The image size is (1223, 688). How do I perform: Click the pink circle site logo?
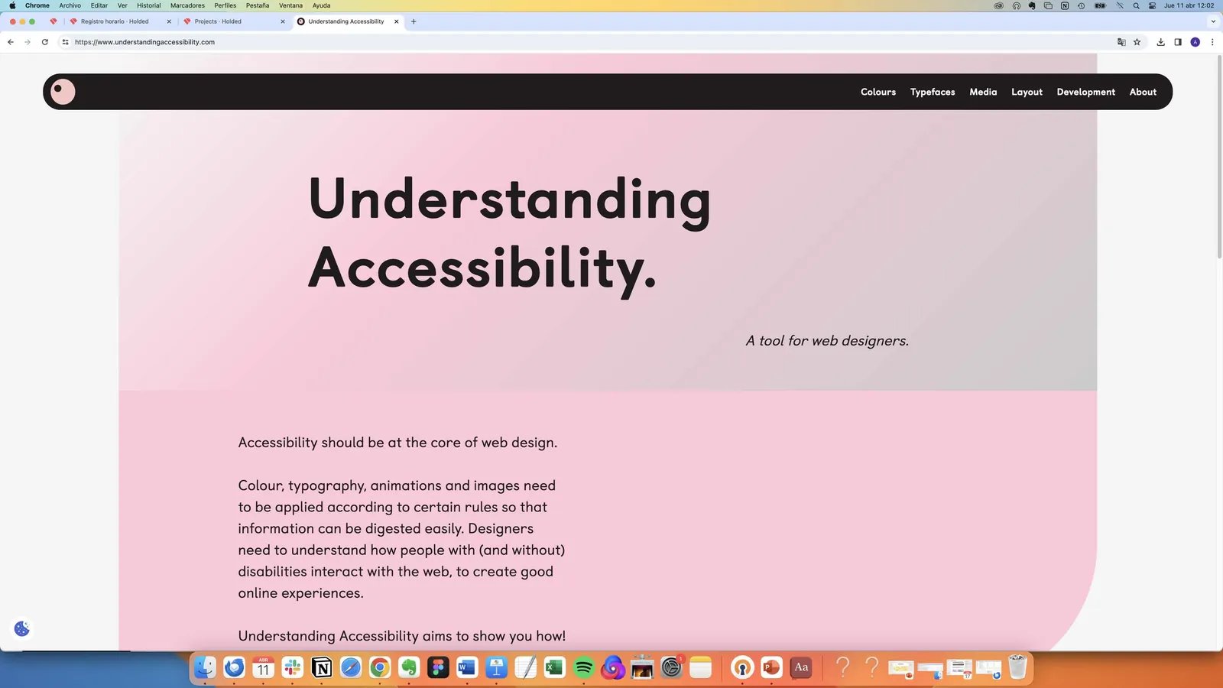tap(63, 92)
